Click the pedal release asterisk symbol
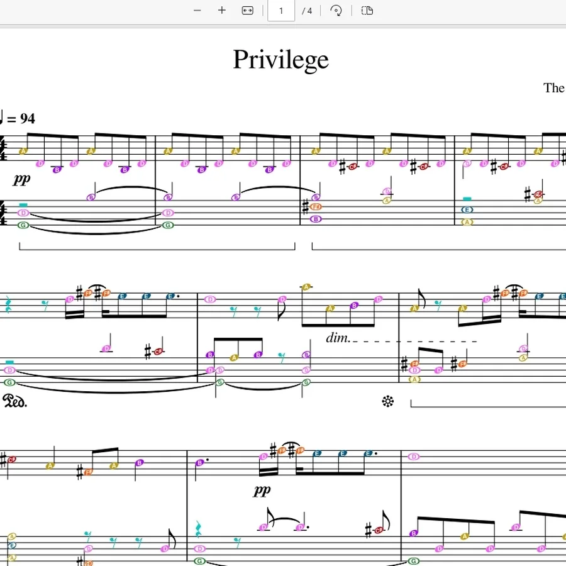 pyautogui.click(x=387, y=401)
